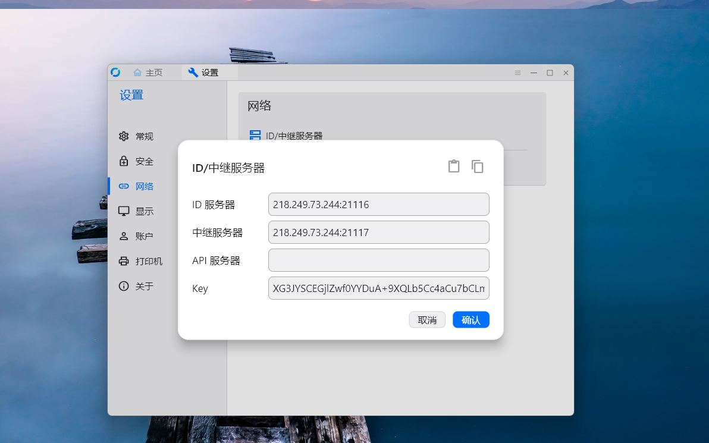The width and height of the screenshot is (709, 443).
Task: Switch to the 主页 home tab
Action: (x=148, y=73)
